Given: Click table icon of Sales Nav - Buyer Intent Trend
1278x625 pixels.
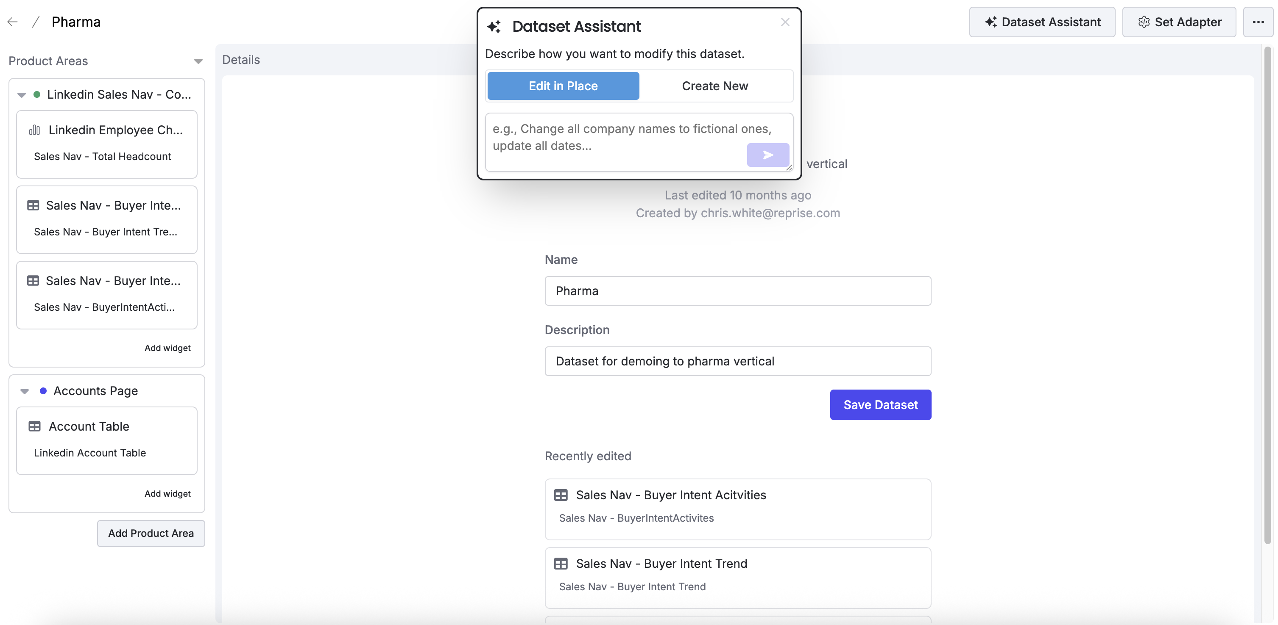Looking at the screenshot, I should (561, 564).
